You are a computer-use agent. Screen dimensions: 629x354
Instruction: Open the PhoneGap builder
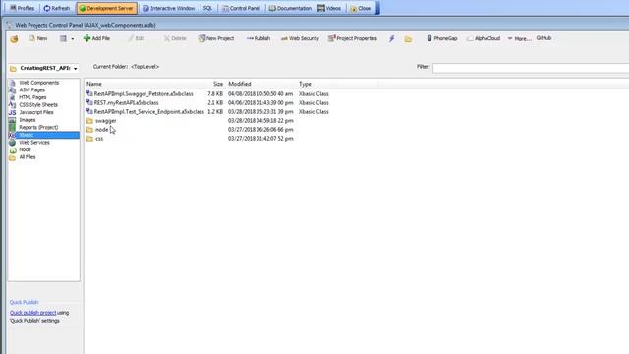tap(441, 38)
